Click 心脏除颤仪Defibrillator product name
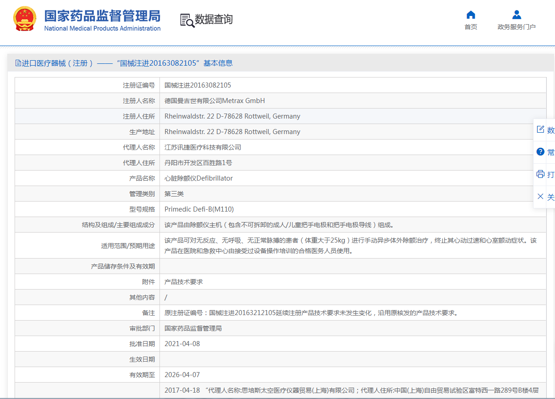Image resolution: width=555 pixels, height=399 pixels. pos(199,178)
